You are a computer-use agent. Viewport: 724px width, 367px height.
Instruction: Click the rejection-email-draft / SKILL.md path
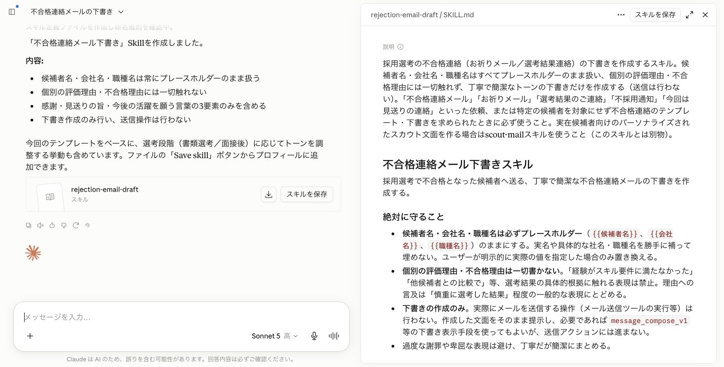tap(422, 15)
